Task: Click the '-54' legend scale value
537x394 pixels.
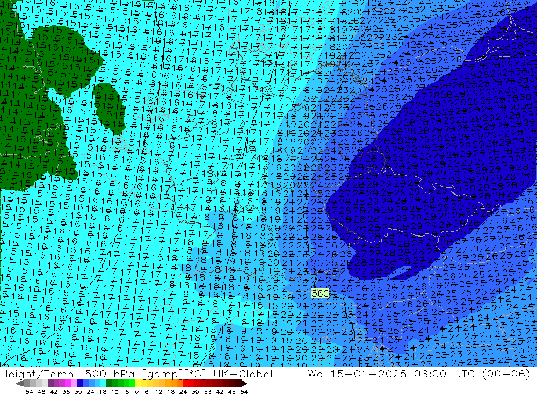Action: click(x=27, y=392)
